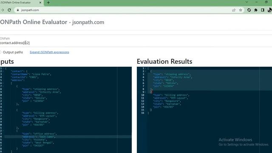The image size is (272, 153).
Task: Click "type": "billing address" in Evaluation Results
Action: [171, 95]
